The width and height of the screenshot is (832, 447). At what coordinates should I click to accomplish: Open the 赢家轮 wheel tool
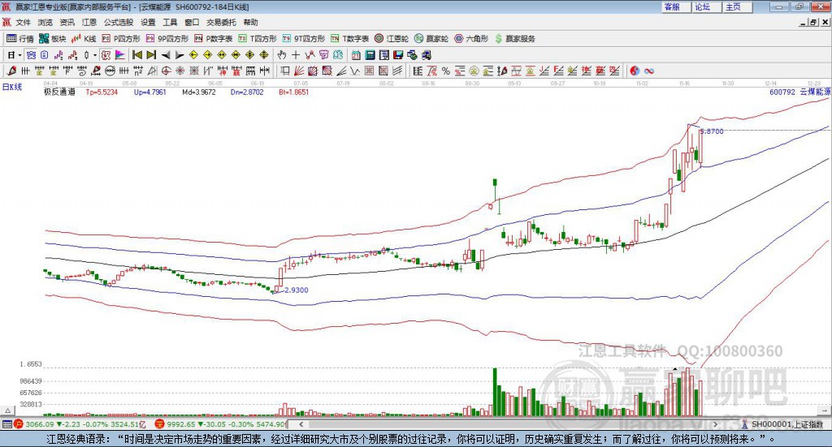point(431,39)
